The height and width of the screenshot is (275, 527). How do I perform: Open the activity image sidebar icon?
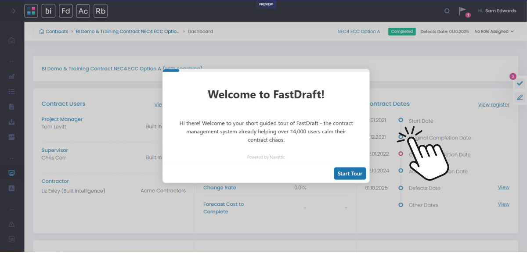(12, 137)
